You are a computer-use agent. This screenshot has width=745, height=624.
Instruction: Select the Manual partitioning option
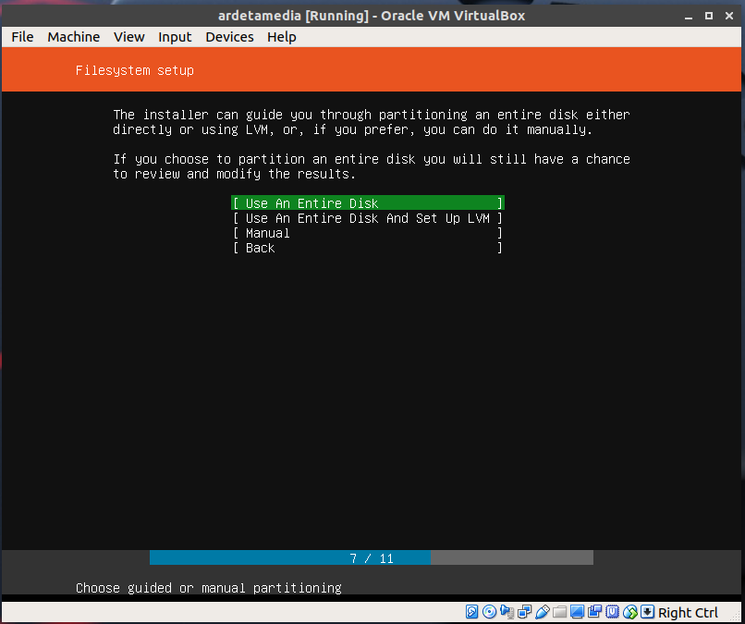point(367,233)
